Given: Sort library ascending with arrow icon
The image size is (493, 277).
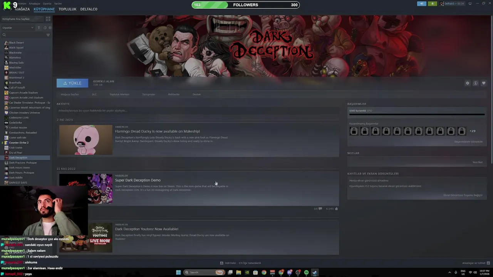Looking at the screenshot, I should point(39,28).
